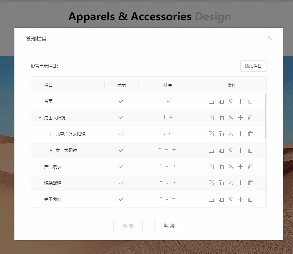293x254 pixels.
Task: Move 关于我们 up in sort order
Action: tap(161, 198)
